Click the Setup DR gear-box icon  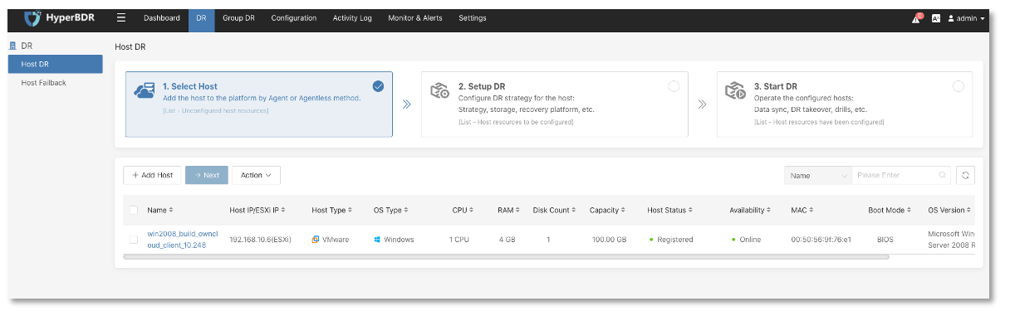click(439, 90)
